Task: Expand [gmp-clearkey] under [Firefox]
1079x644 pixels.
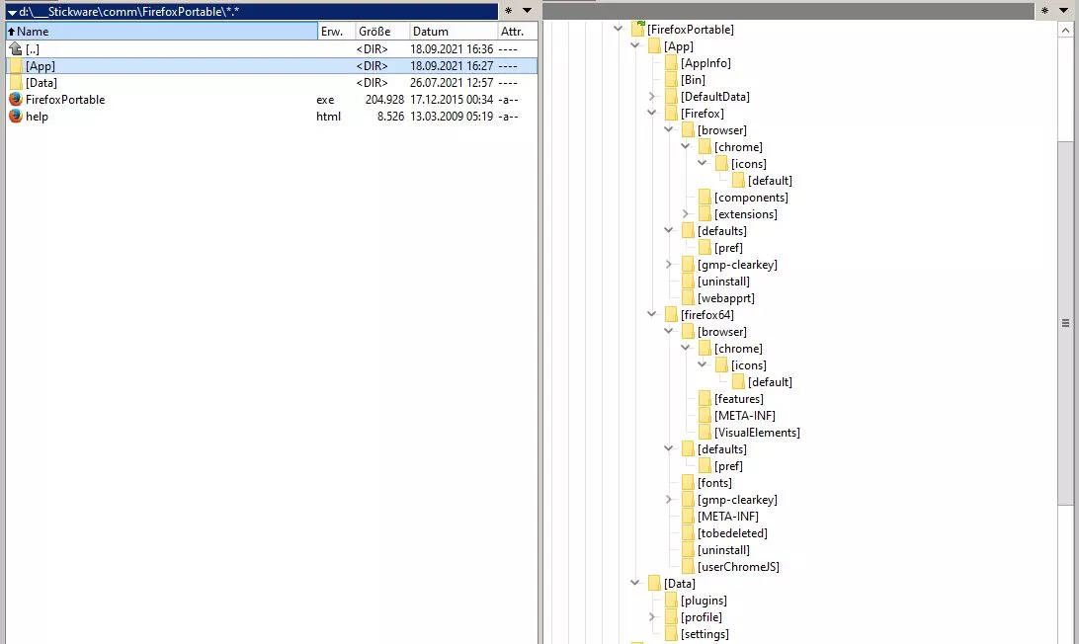Action: pos(668,264)
